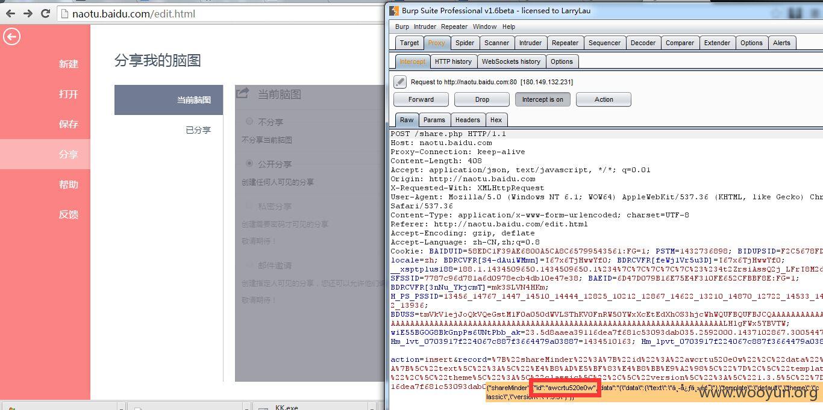Select the 私密分享 radio option

[x=249, y=206]
